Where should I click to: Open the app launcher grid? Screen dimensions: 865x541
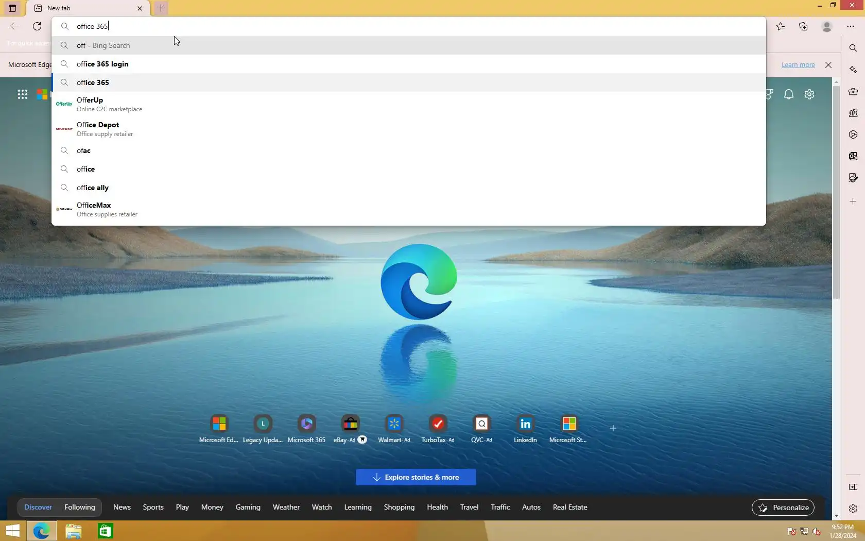(23, 94)
